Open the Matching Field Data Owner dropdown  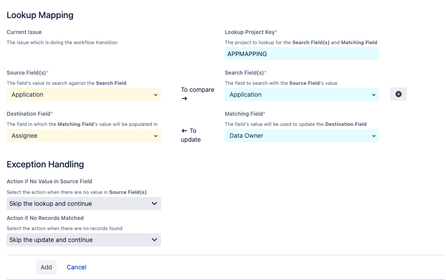pyautogui.click(x=301, y=136)
